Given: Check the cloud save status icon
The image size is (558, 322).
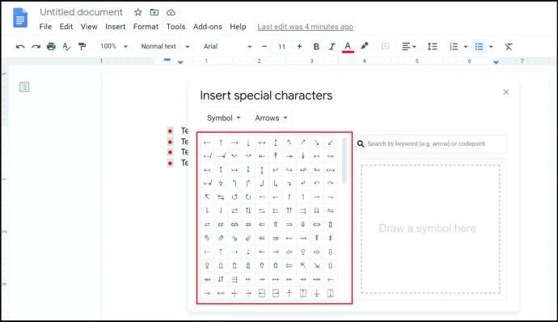Looking at the screenshot, I should tap(171, 12).
